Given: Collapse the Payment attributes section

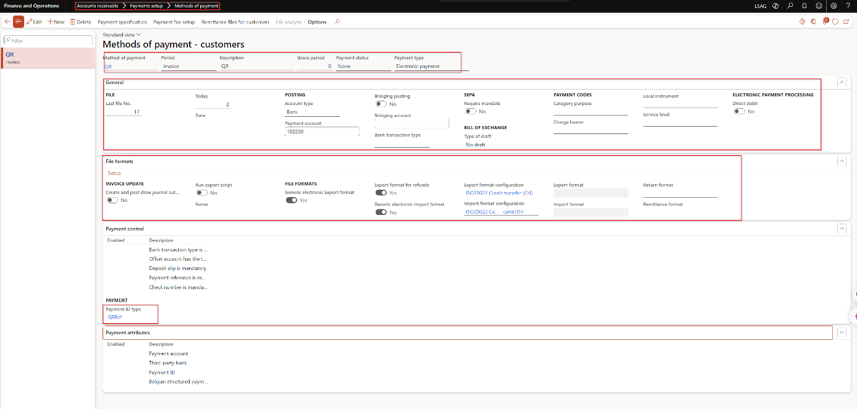Looking at the screenshot, I should coord(841,332).
